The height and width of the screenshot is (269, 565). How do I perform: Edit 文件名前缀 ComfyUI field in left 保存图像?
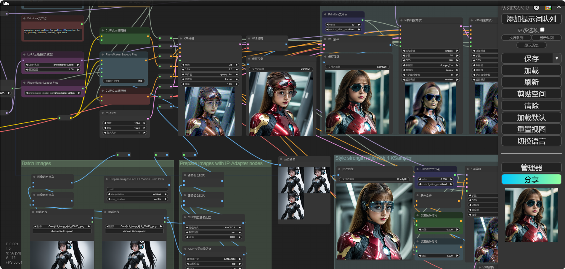pyautogui.click(x=281, y=69)
